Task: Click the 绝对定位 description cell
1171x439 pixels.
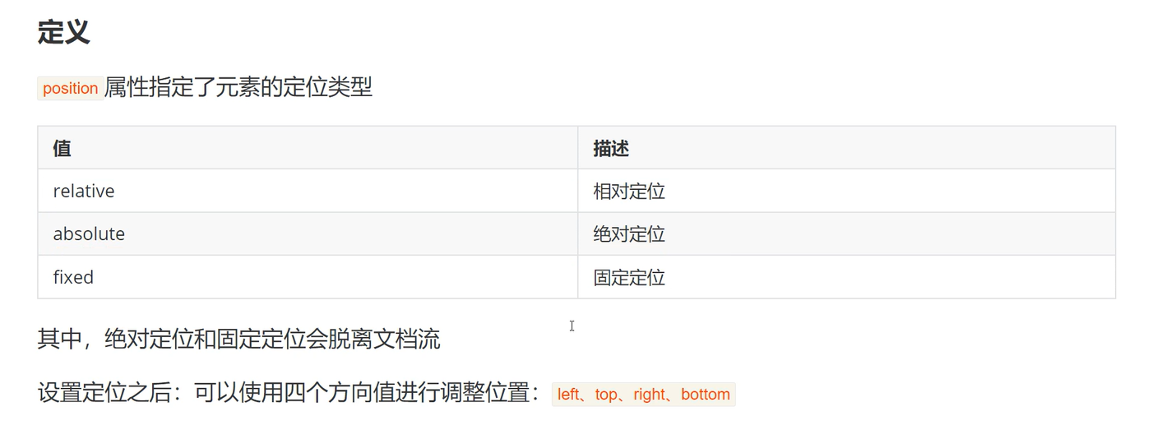Action: tap(629, 234)
